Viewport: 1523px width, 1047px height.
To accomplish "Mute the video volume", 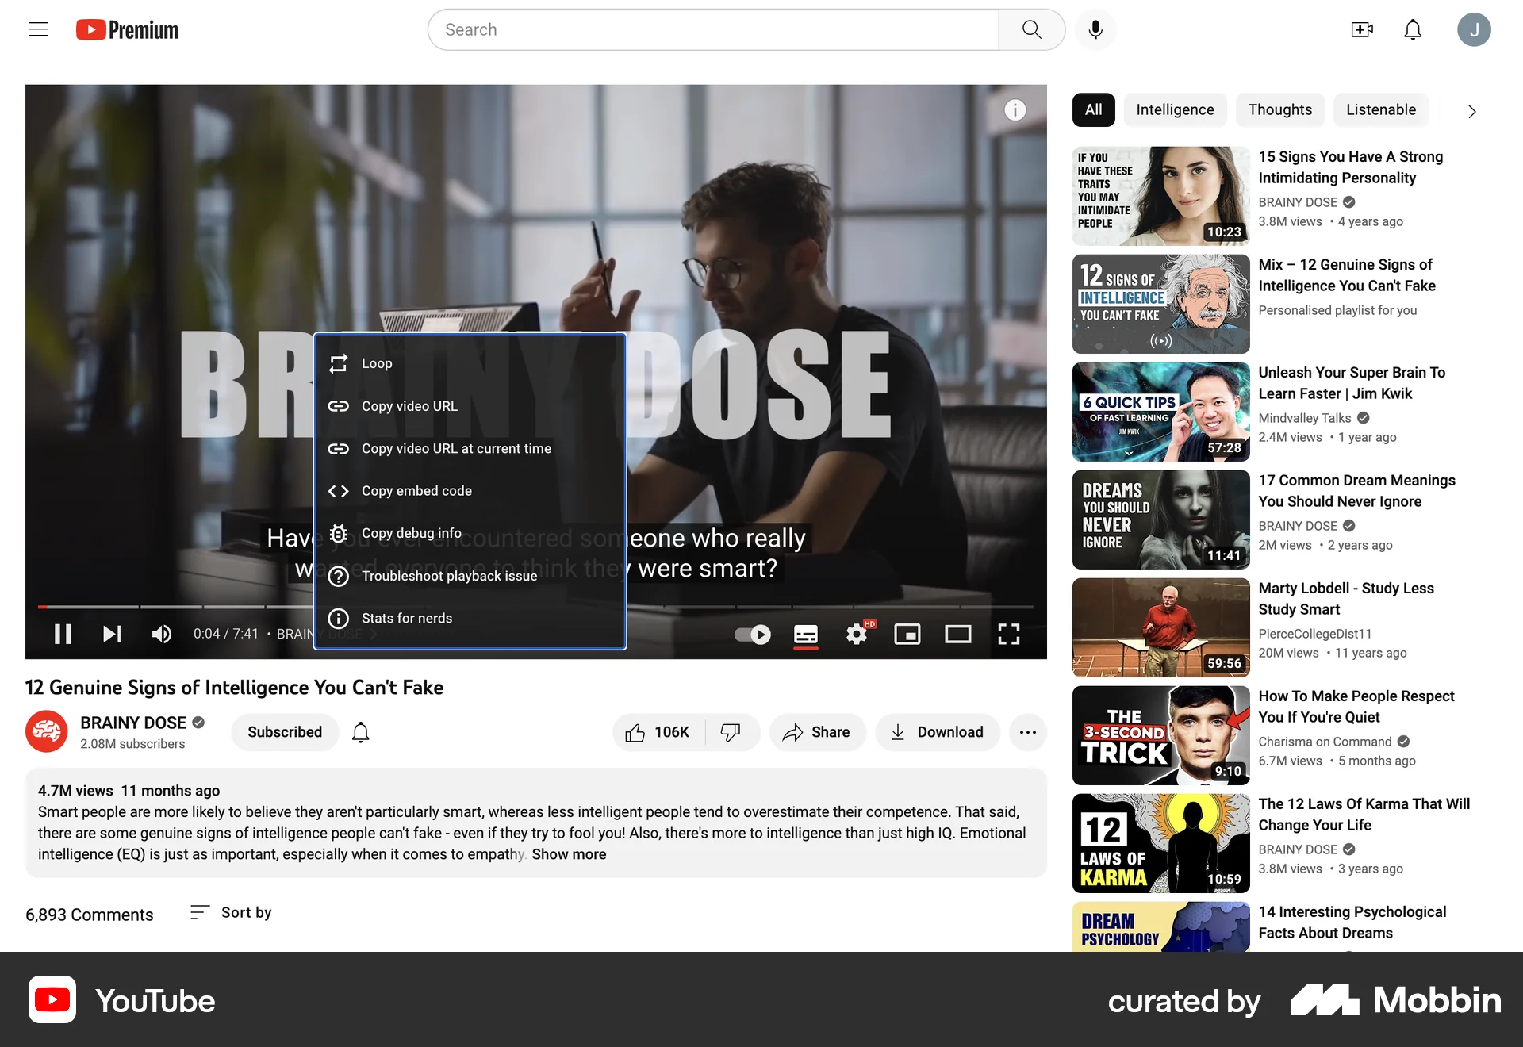I will pyautogui.click(x=162, y=634).
